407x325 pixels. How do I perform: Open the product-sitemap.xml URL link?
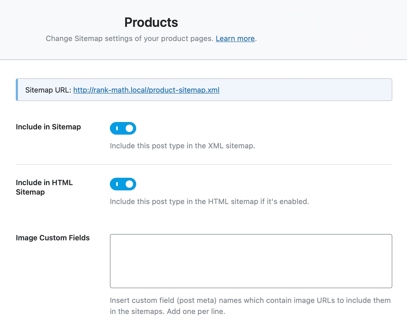tap(146, 90)
